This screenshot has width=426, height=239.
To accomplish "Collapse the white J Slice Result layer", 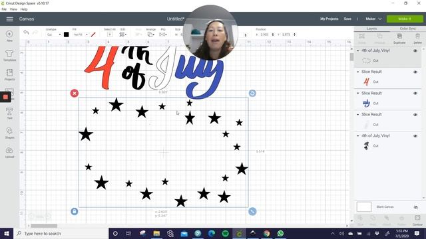I will click(358, 115).
